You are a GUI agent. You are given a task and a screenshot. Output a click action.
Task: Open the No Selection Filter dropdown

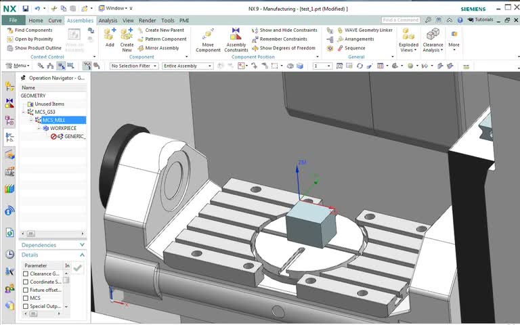(134, 66)
